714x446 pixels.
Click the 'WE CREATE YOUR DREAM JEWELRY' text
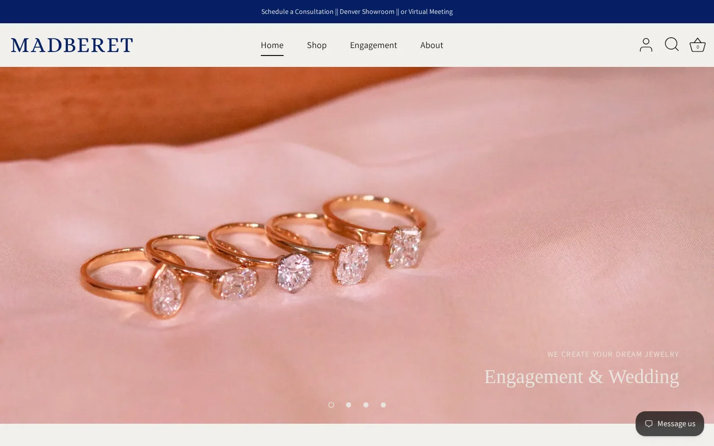coord(613,354)
